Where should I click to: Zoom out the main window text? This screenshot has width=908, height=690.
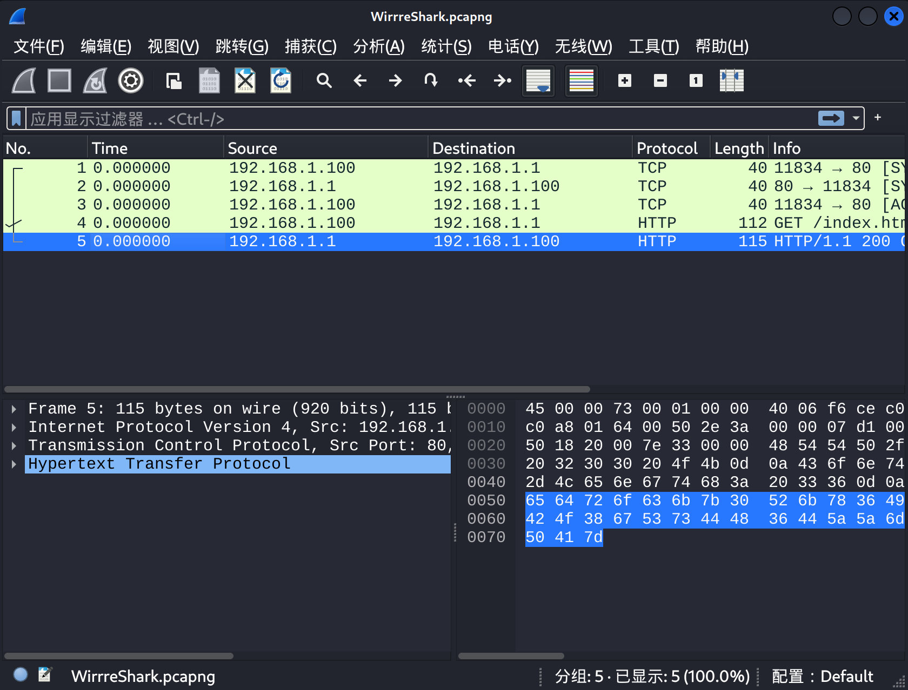[x=660, y=81]
